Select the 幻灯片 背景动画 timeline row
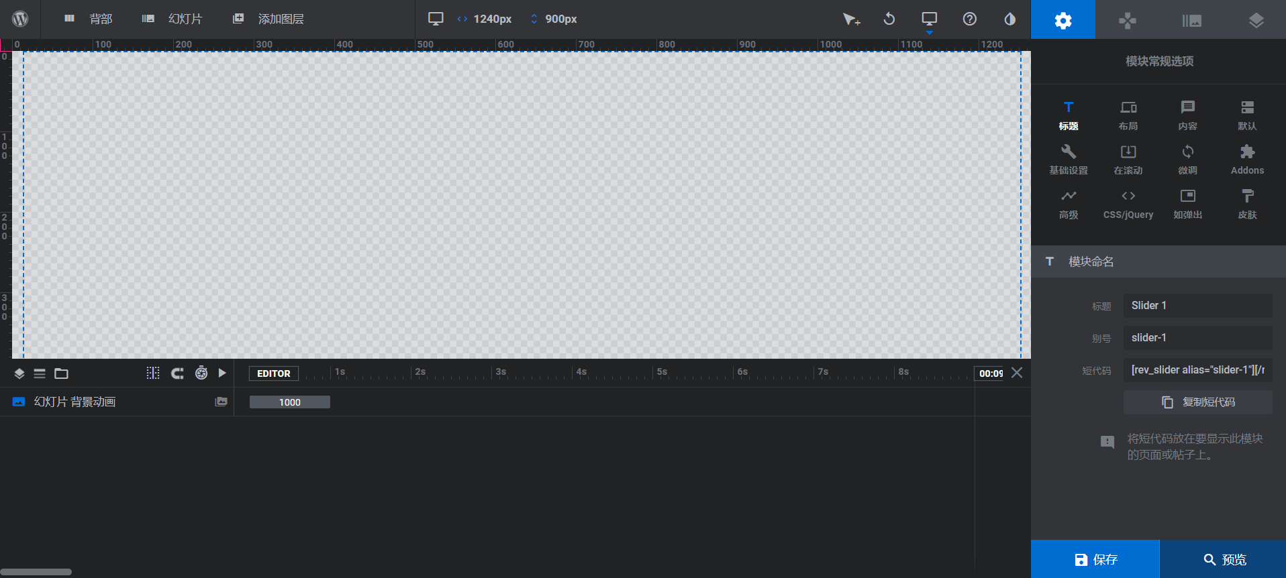The width and height of the screenshot is (1286, 578). [x=117, y=402]
